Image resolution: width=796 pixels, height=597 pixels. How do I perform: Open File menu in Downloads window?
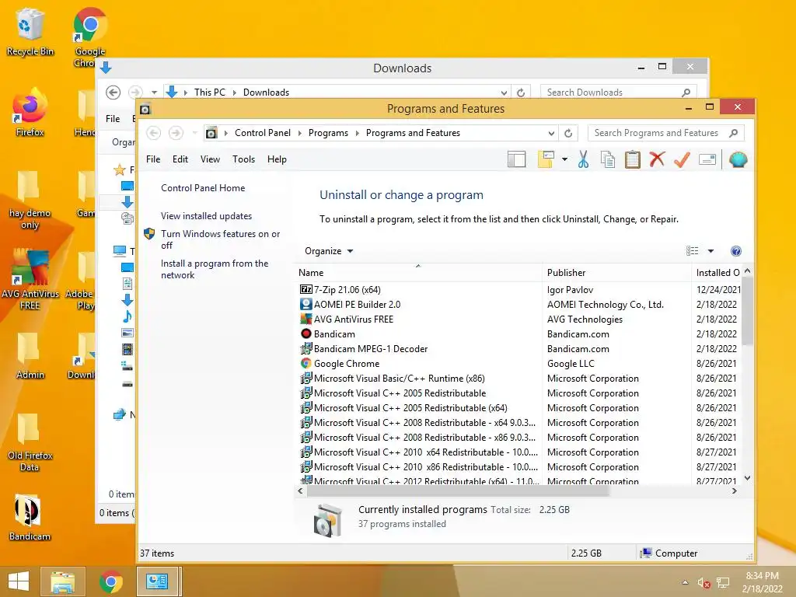[113, 119]
